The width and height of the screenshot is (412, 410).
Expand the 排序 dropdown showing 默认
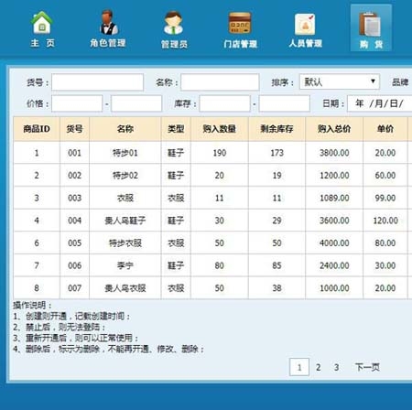(x=340, y=81)
